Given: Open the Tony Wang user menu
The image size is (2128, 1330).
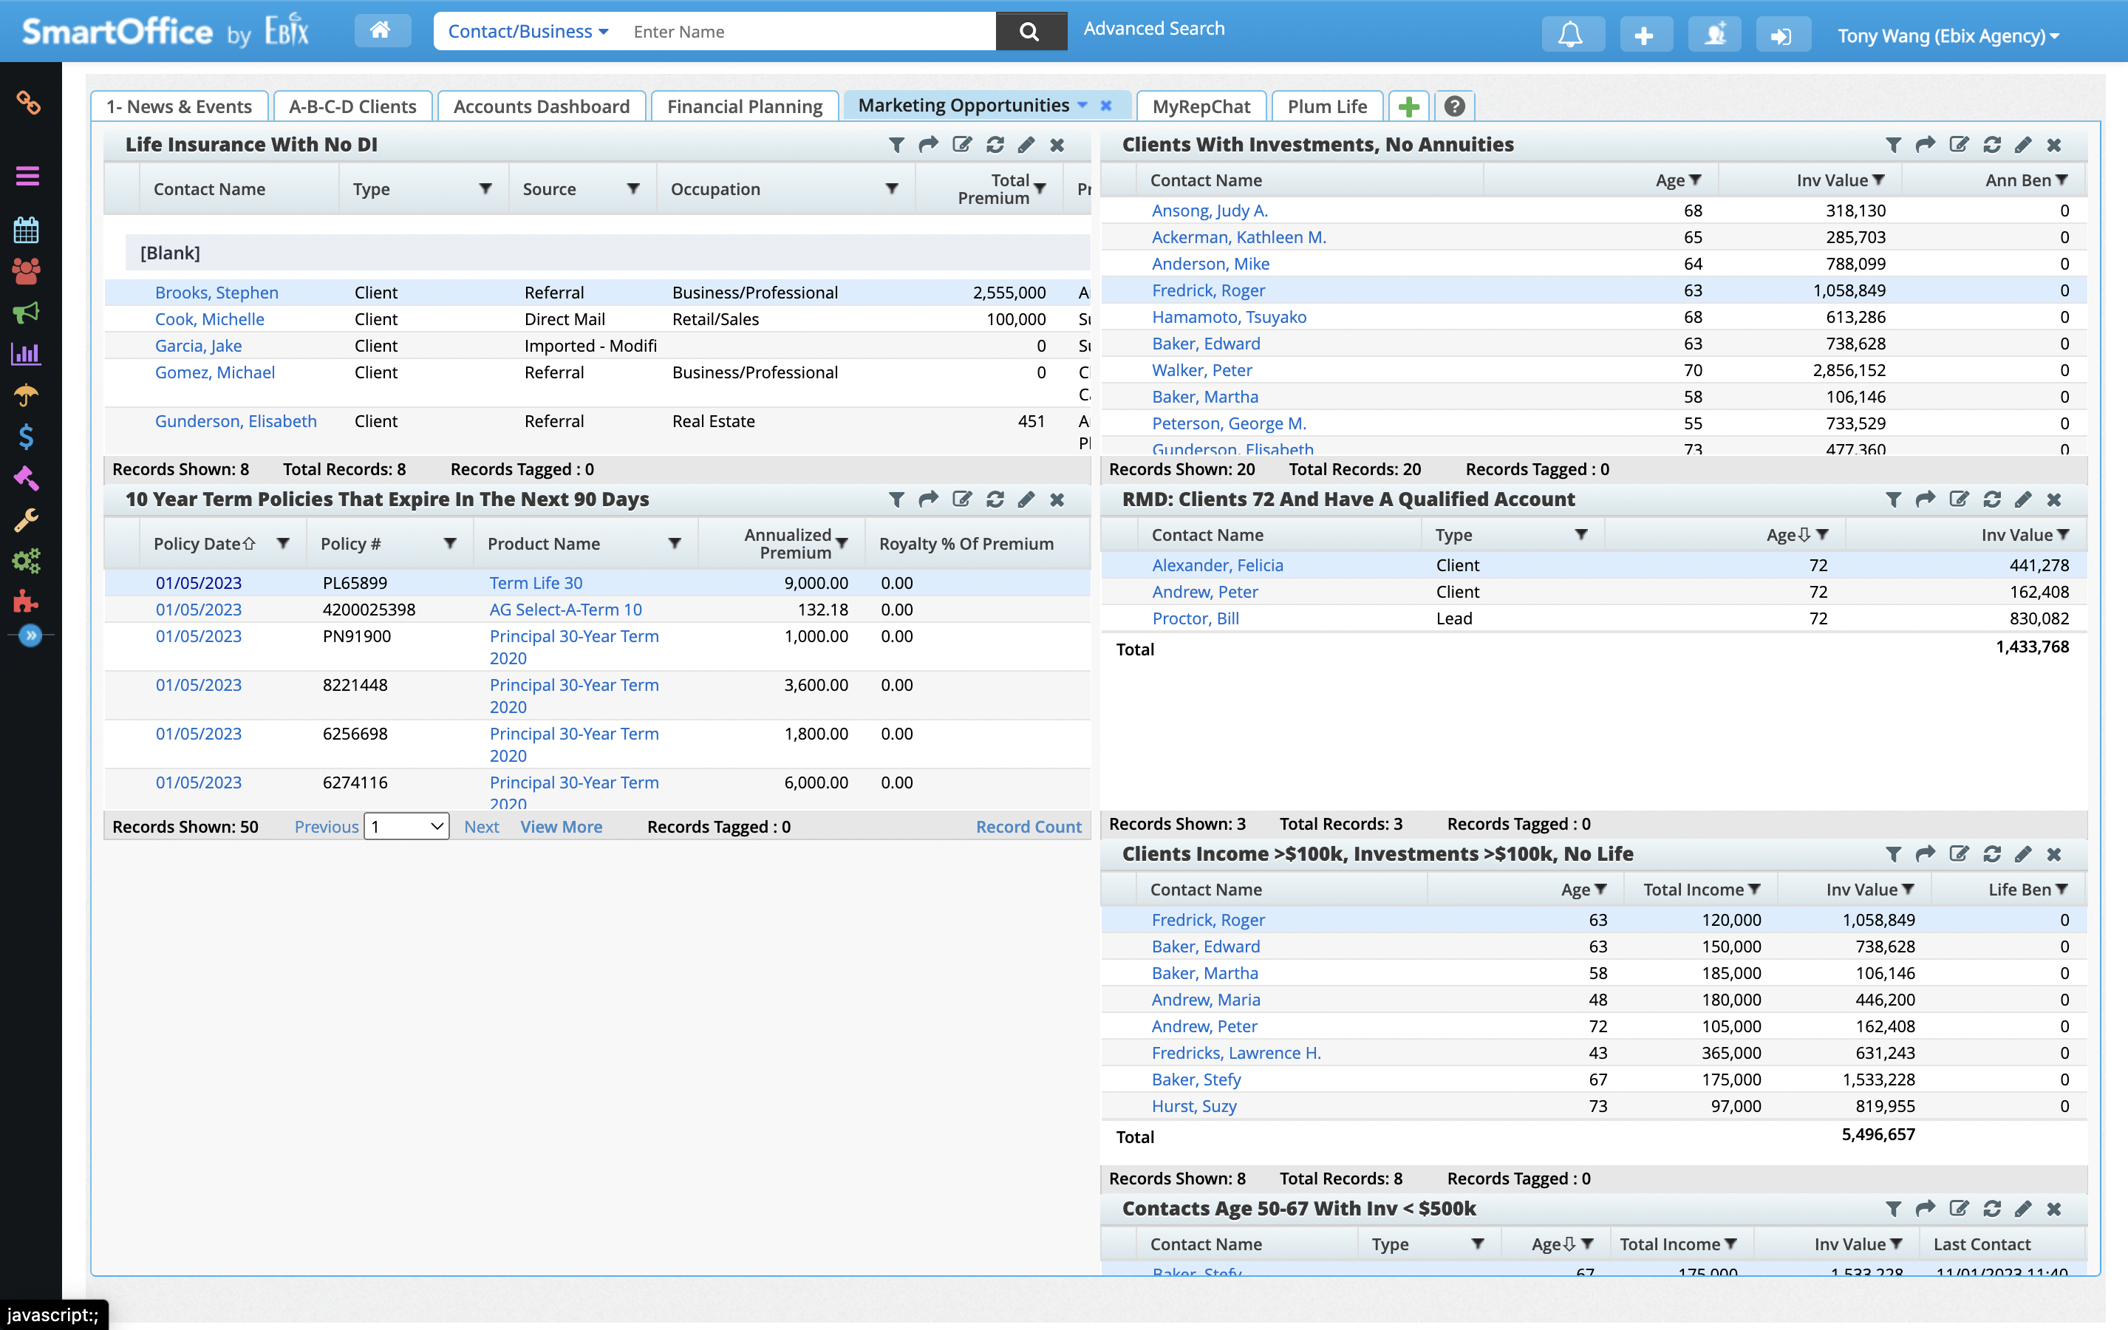Looking at the screenshot, I should point(1946,36).
